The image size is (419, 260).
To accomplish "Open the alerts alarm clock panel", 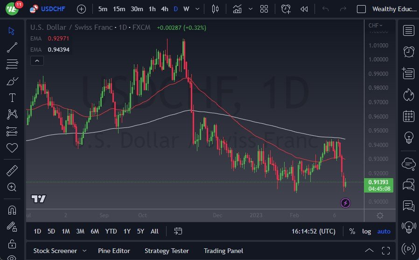I will coord(409,52).
